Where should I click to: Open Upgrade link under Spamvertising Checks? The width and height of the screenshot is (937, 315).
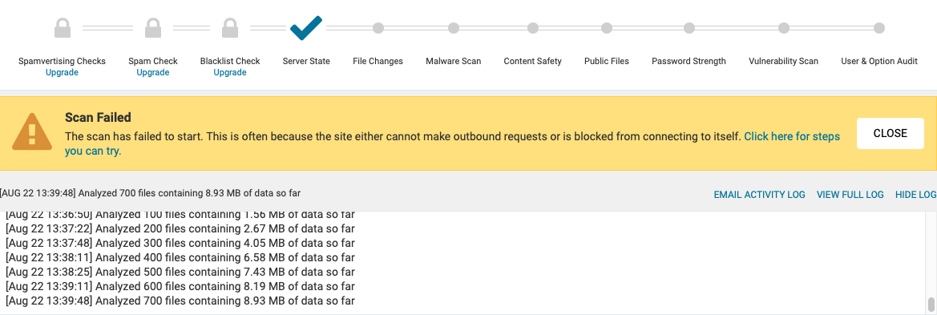63,72
